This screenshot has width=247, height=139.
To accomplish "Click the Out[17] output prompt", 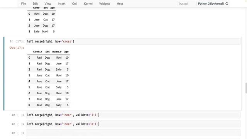I will click(17, 48).
